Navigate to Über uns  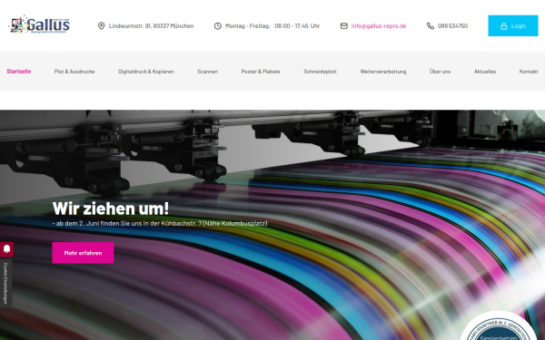click(x=440, y=72)
